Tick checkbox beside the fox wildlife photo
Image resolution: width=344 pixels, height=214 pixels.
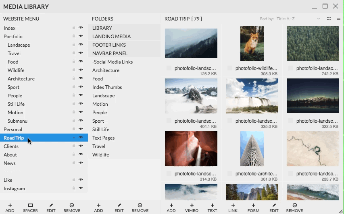230,68
